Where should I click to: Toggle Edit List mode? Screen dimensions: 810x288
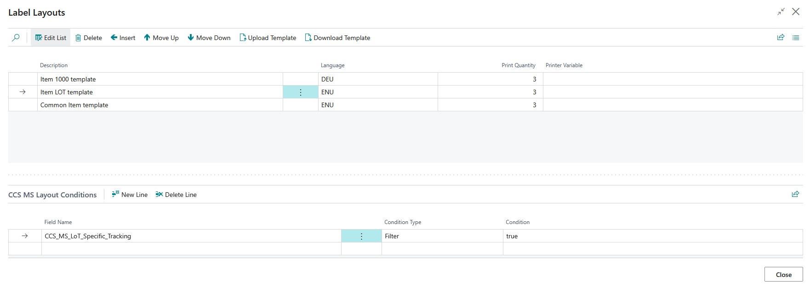coord(51,38)
